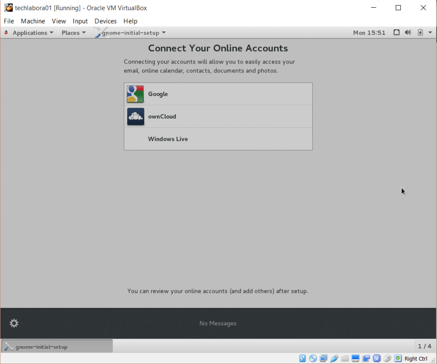Select the Windows Live account option

pos(168,139)
